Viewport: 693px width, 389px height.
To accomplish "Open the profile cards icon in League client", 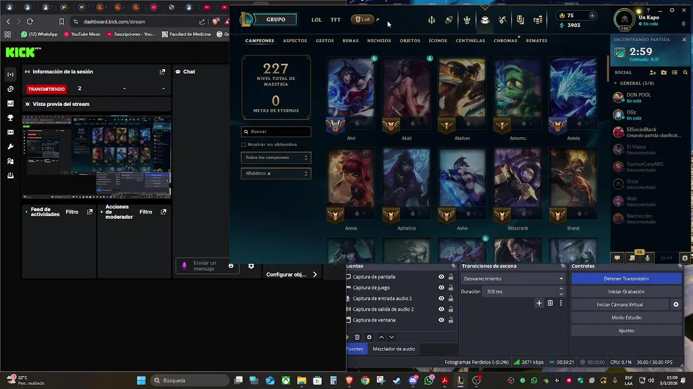I will [449, 20].
